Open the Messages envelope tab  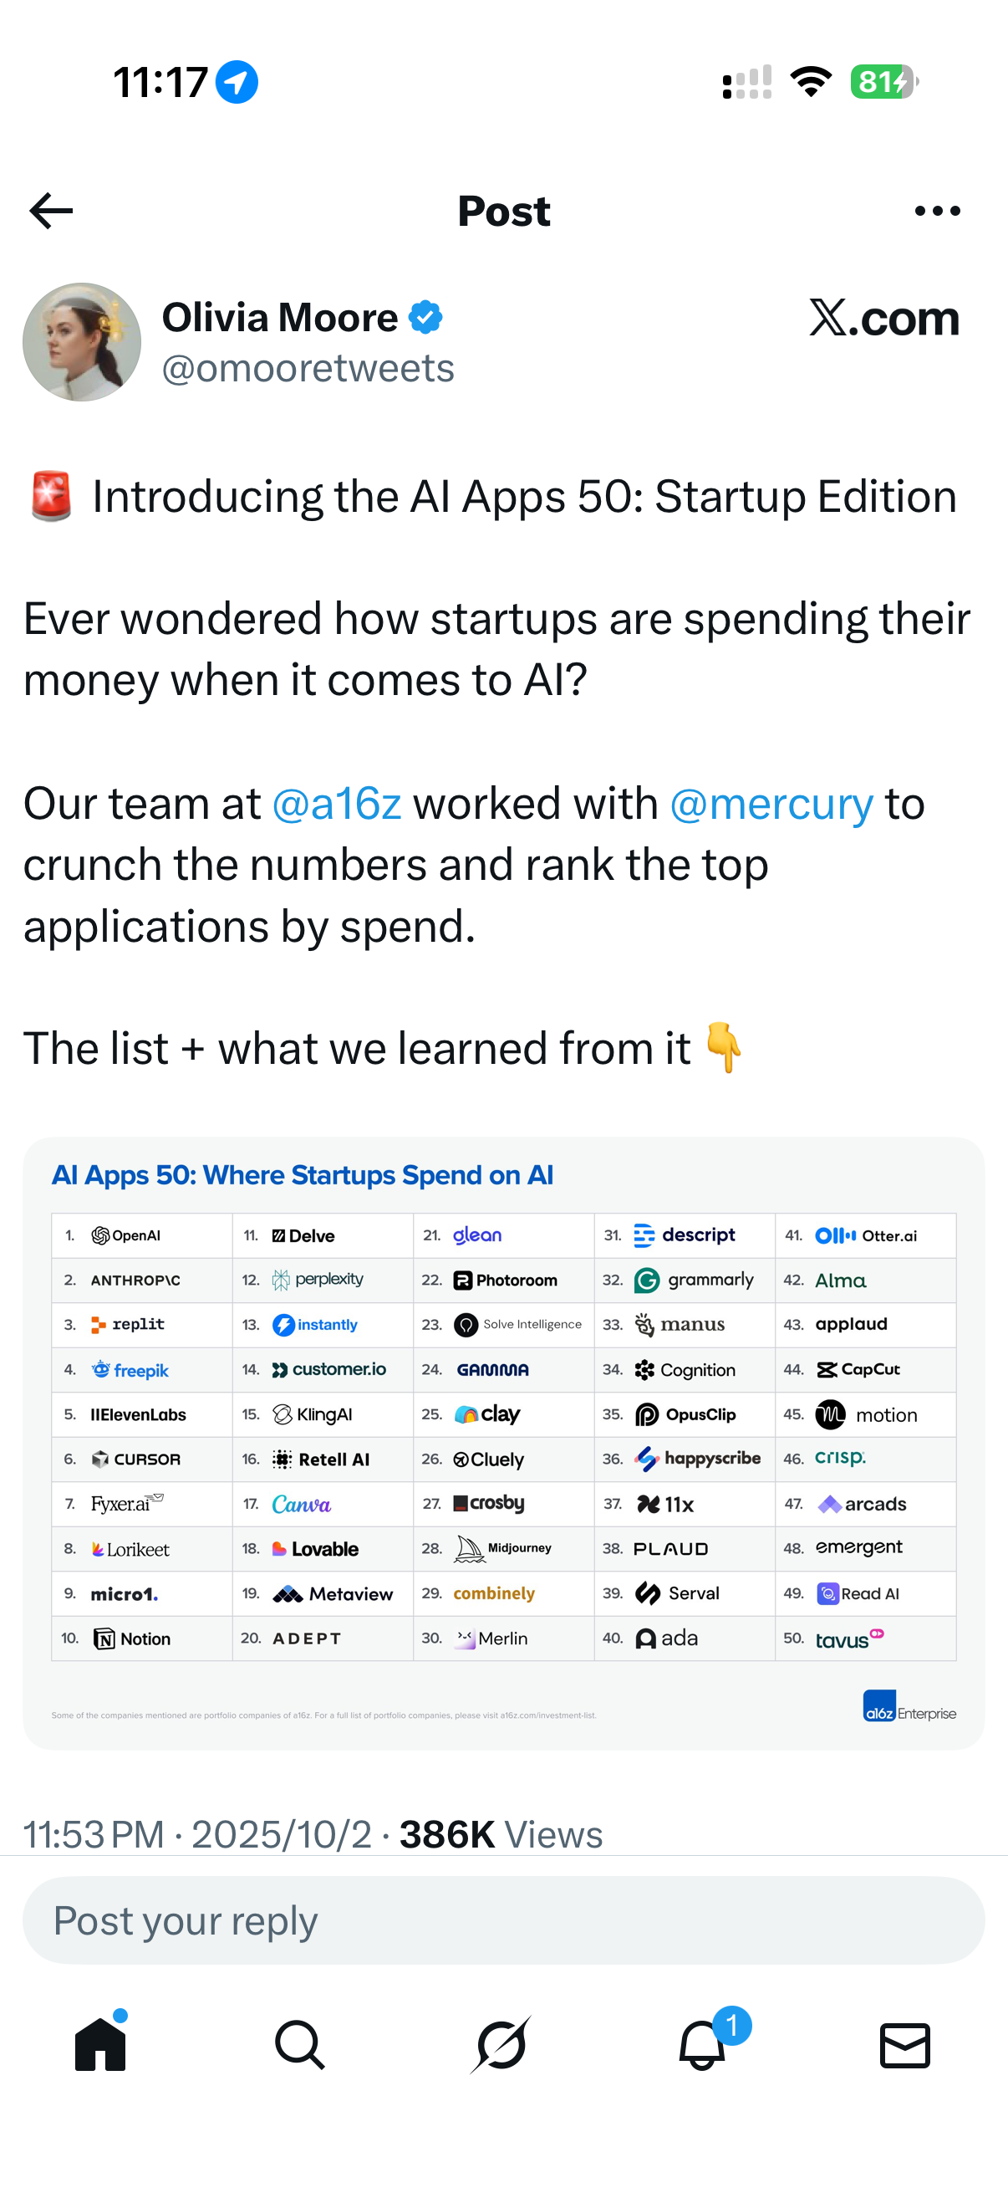click(x=904, y=2044)
